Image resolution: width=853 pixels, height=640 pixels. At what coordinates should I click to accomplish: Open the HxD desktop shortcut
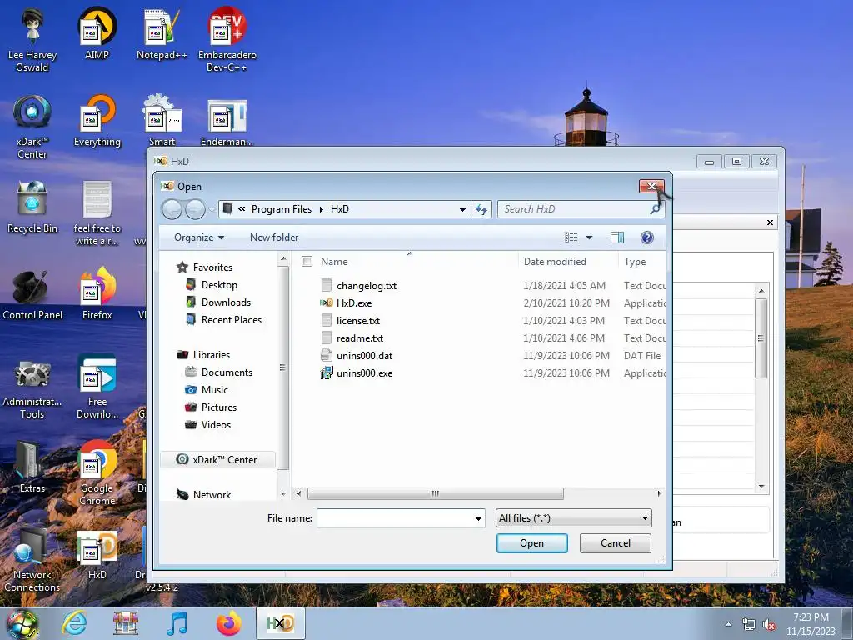(x=97, y=554)
